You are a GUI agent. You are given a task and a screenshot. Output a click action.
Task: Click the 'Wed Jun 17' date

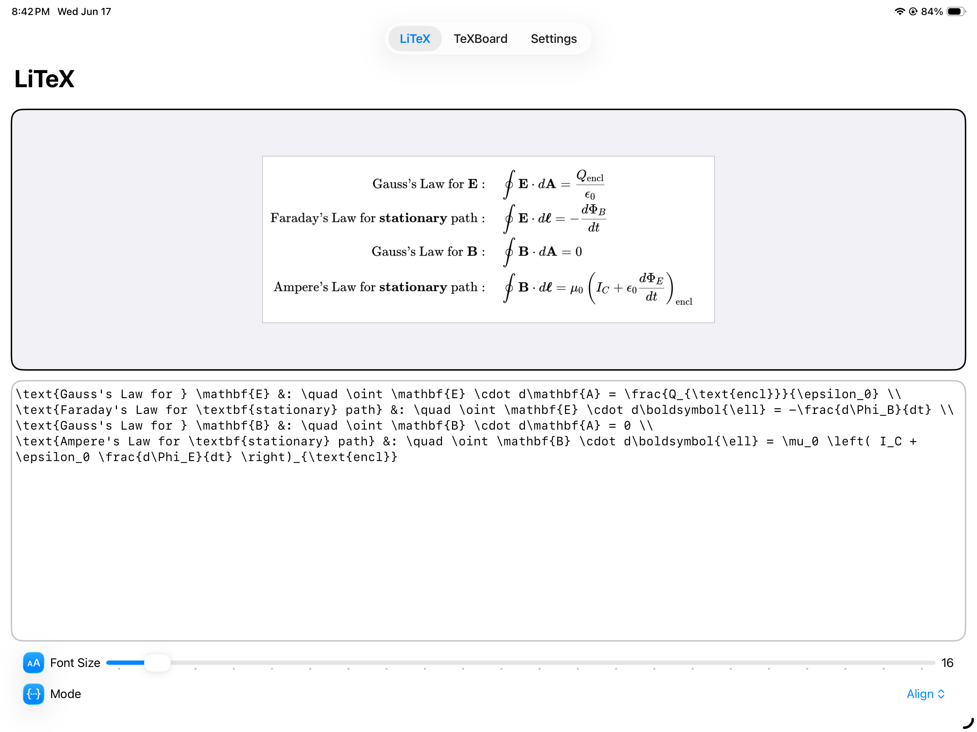pos(84,11)
